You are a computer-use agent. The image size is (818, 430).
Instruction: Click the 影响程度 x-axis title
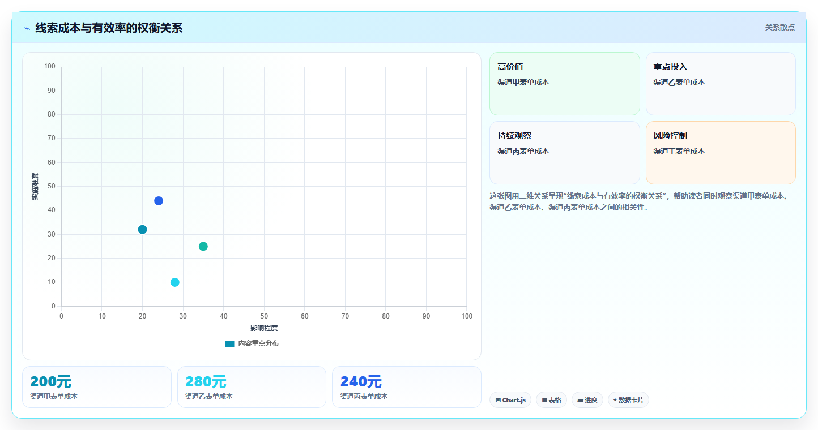[x=264, y=328]
